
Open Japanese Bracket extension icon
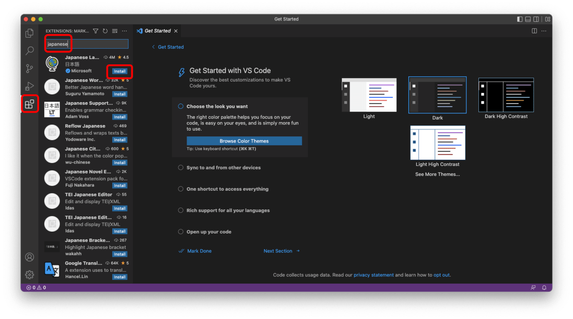[x=52, y=247]
